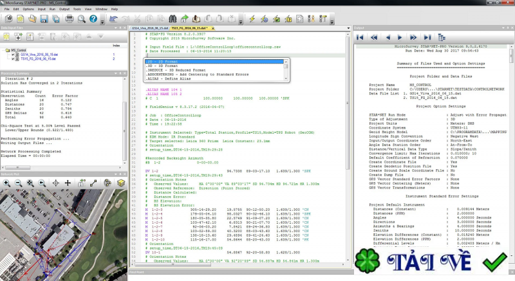The image size is (515, 281).
Task: Open the Options menu
Action: [28, 10]
